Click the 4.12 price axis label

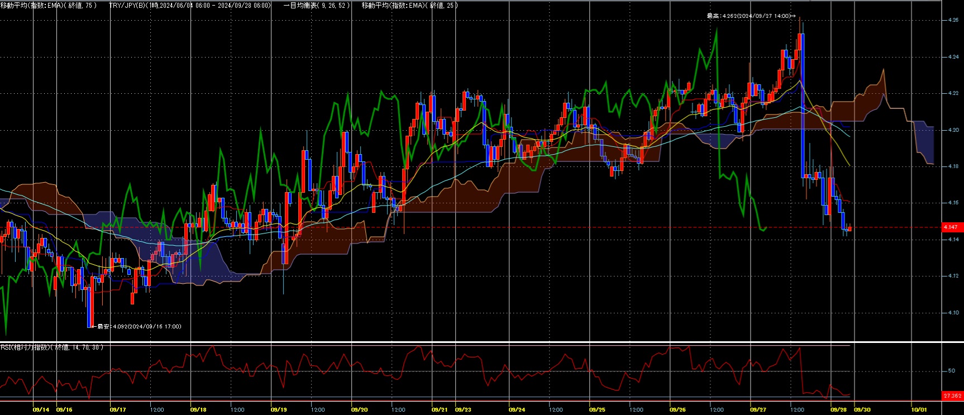tap(953, 276)
